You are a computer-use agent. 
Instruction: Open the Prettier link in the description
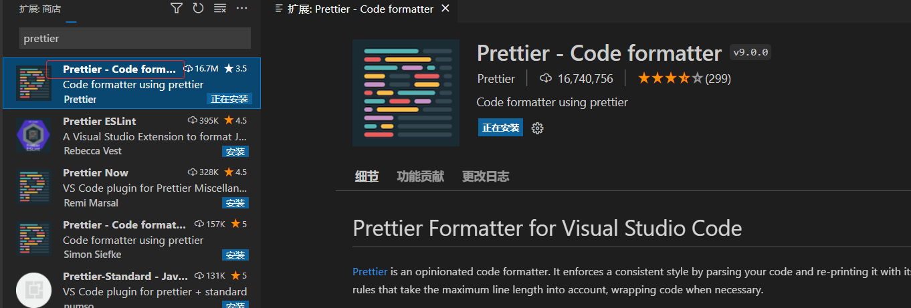click(370, 271)
